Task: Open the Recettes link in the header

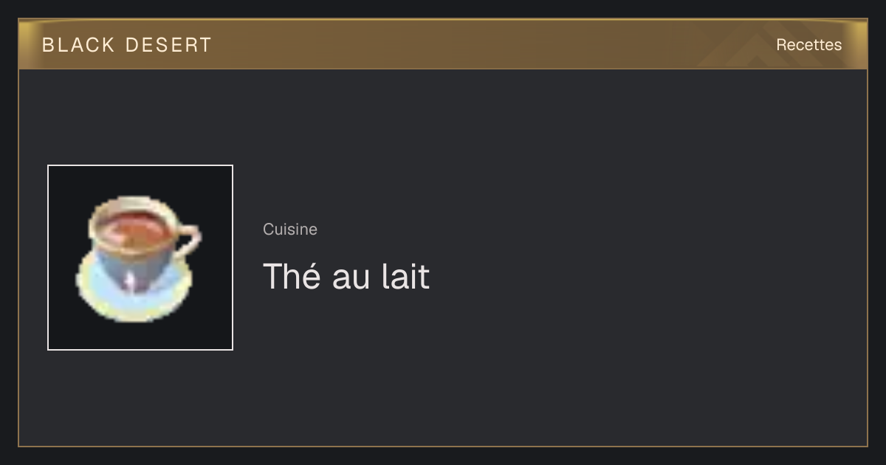Action: (808, 45)
